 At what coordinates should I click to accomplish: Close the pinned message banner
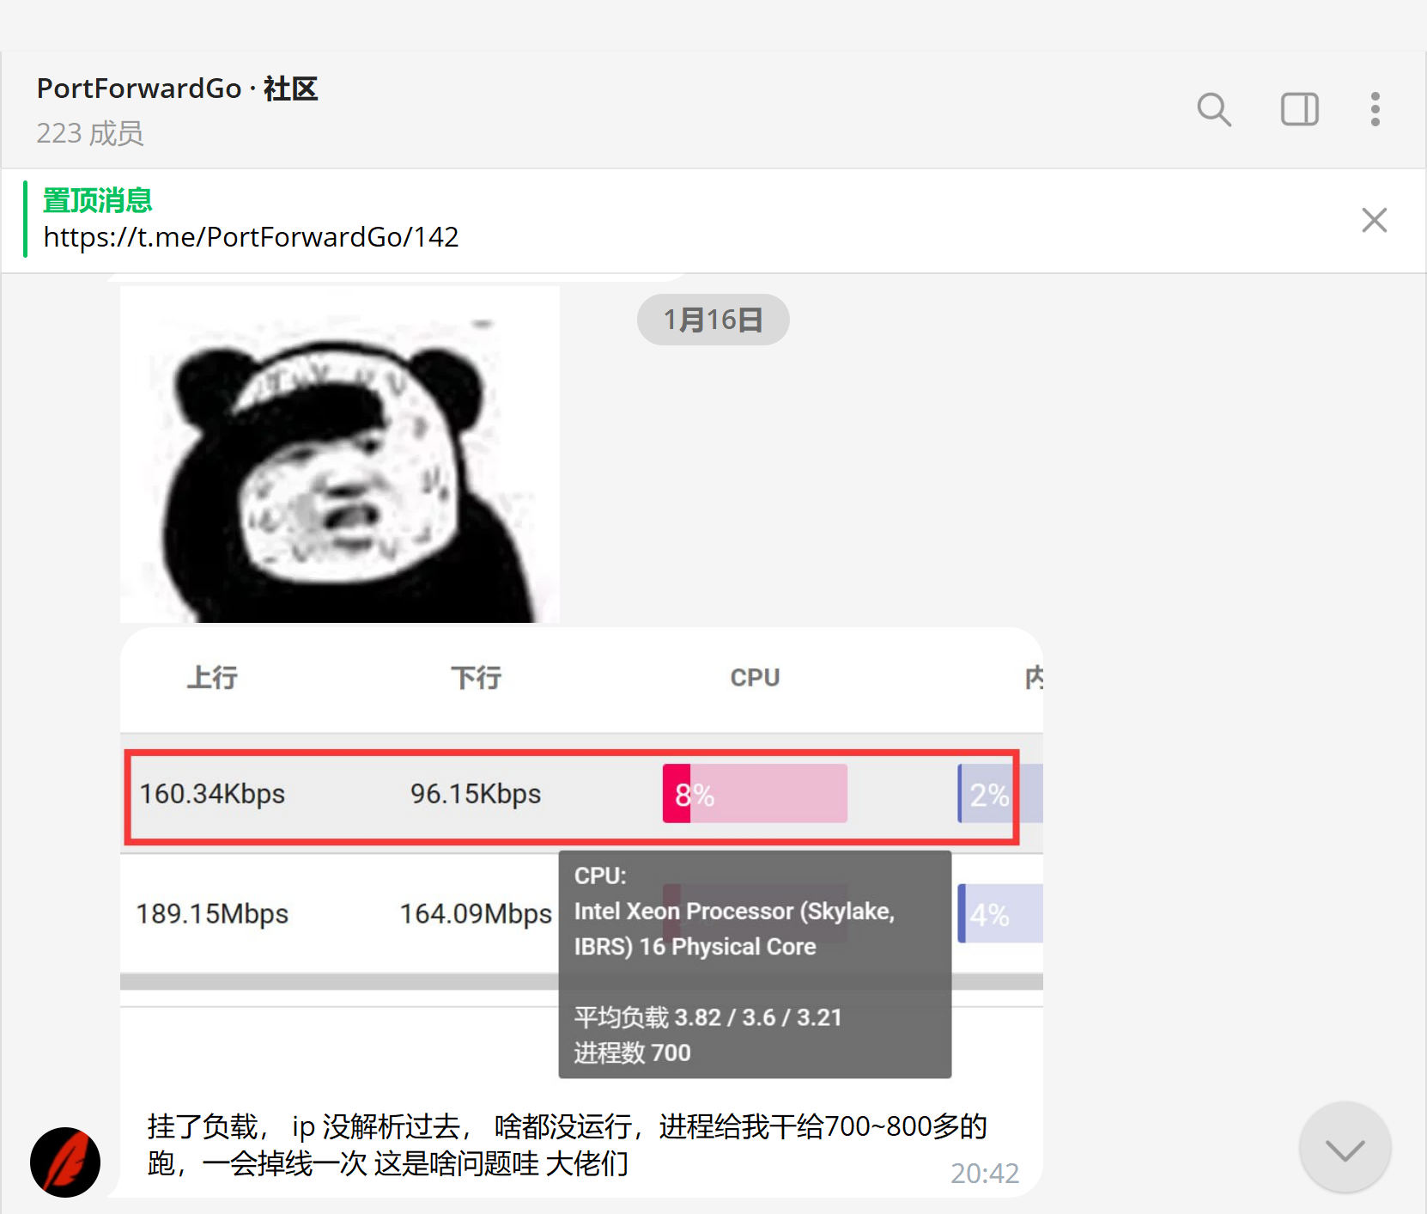[x=1374, y=220]
